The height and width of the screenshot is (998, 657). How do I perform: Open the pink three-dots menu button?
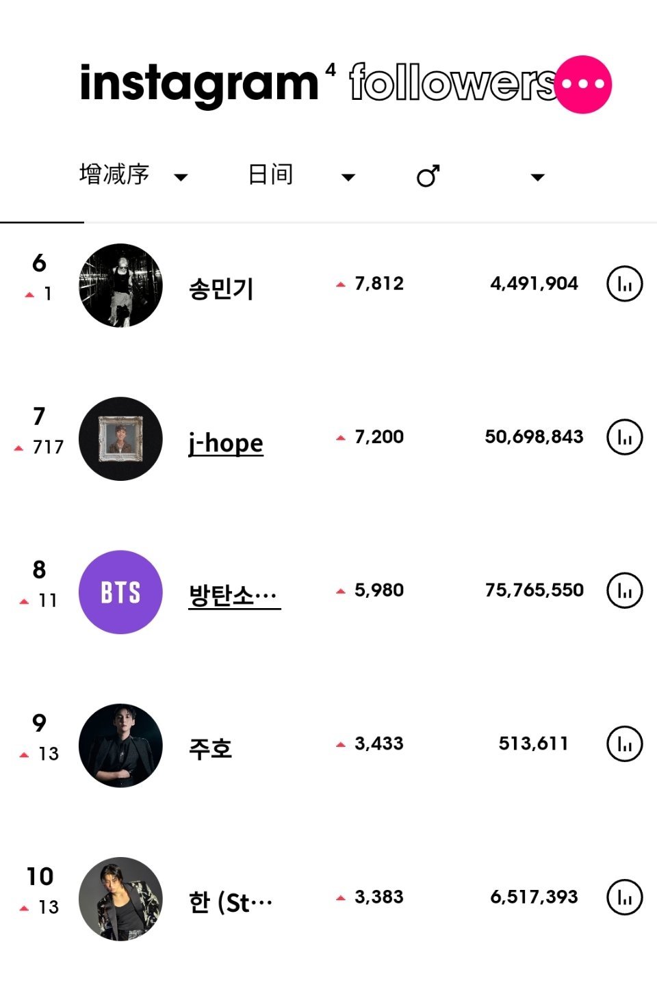tap(583, 84)
